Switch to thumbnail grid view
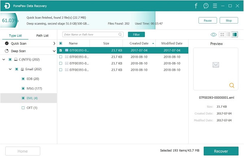Image resolution: width=244 pixels, height=160 pixels. point(222,35)
